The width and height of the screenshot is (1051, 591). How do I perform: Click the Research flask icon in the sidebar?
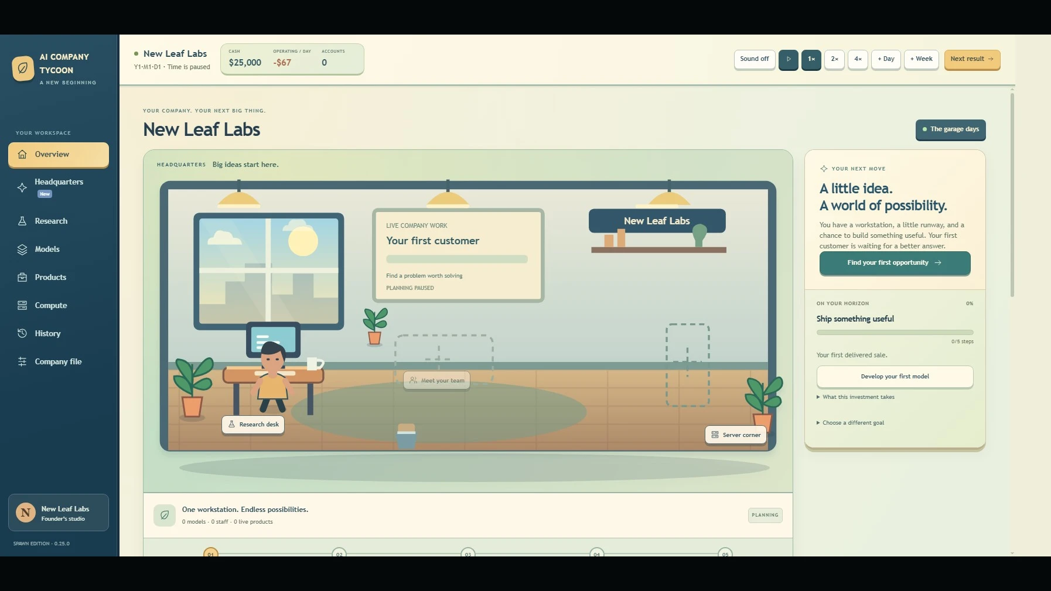tap(22, 221)
